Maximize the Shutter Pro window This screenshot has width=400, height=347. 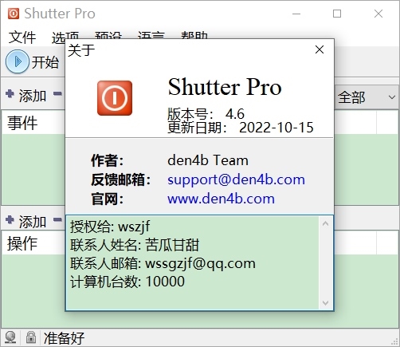tap(337, 14)
